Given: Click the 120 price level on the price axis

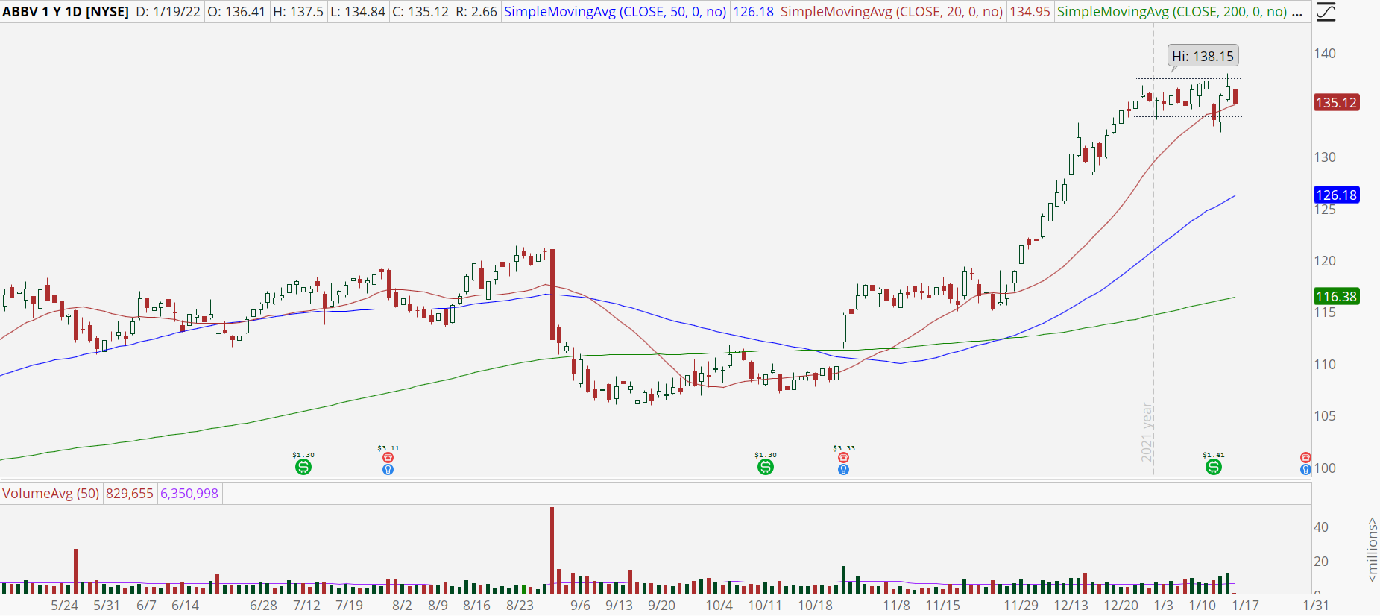Looking at the screenshot, I should click(x=1325, y=261).
